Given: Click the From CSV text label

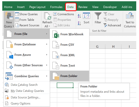Looking at the screenshot, I should coord(67,45).
